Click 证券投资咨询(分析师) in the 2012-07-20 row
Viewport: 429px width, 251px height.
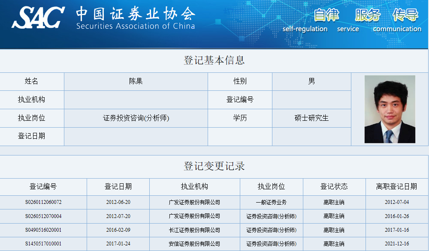(272, 216)
